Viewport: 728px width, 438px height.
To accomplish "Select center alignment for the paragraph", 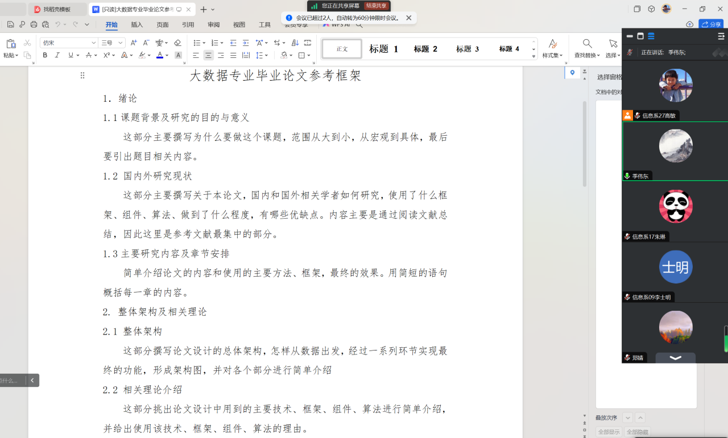I will 208,55.
